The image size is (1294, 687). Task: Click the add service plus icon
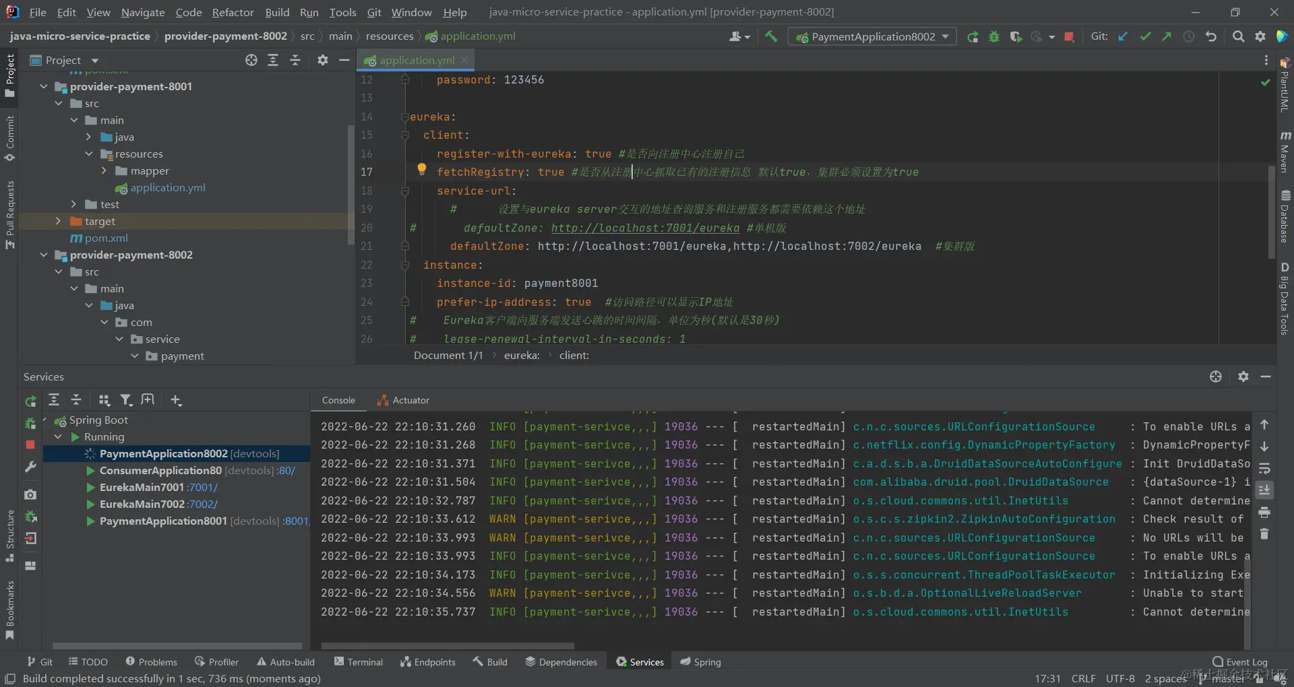coord(176,400)
